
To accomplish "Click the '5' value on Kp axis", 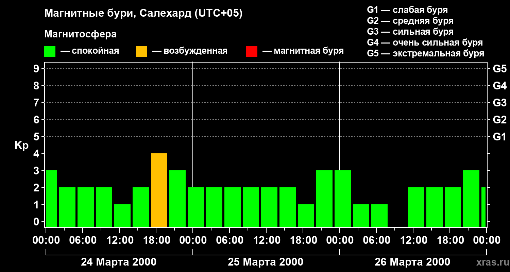I will pyautogui.click(x=37, y=137).
